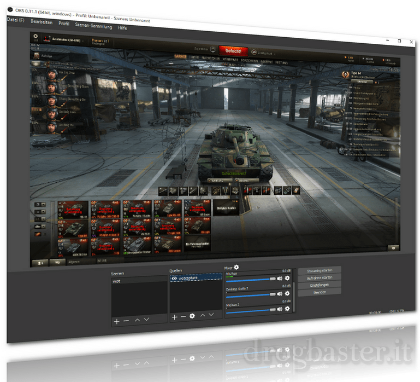
Task: Open the Szenen-Sammlung menu
Action: pos(93,26)
